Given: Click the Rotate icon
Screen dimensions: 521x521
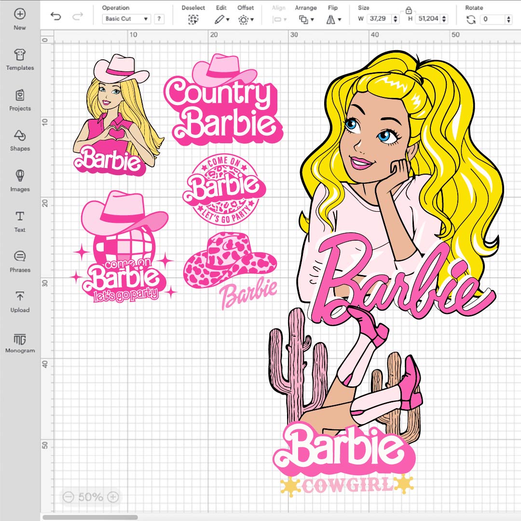Looking at the screenshot, I should pos(471,20).
